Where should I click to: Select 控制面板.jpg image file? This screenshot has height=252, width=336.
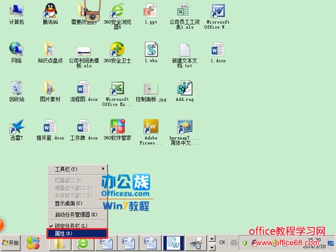[x=151, y=92]
